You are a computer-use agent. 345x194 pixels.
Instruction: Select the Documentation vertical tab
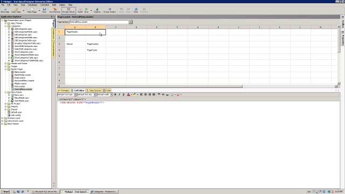(x=53, y=49)
